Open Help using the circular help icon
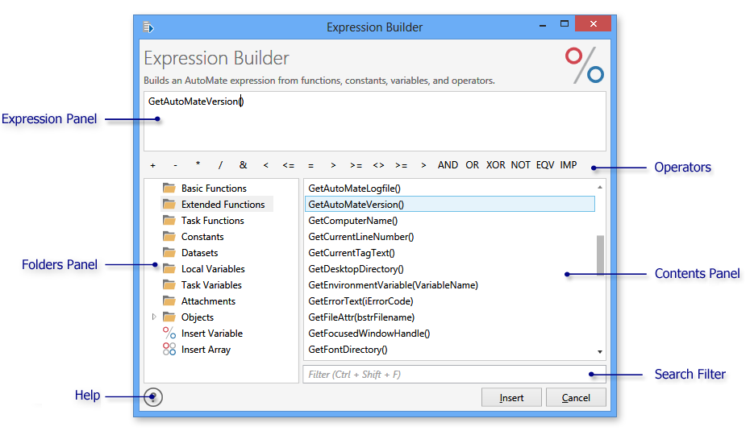750x431 pixels. coord(153,397)
